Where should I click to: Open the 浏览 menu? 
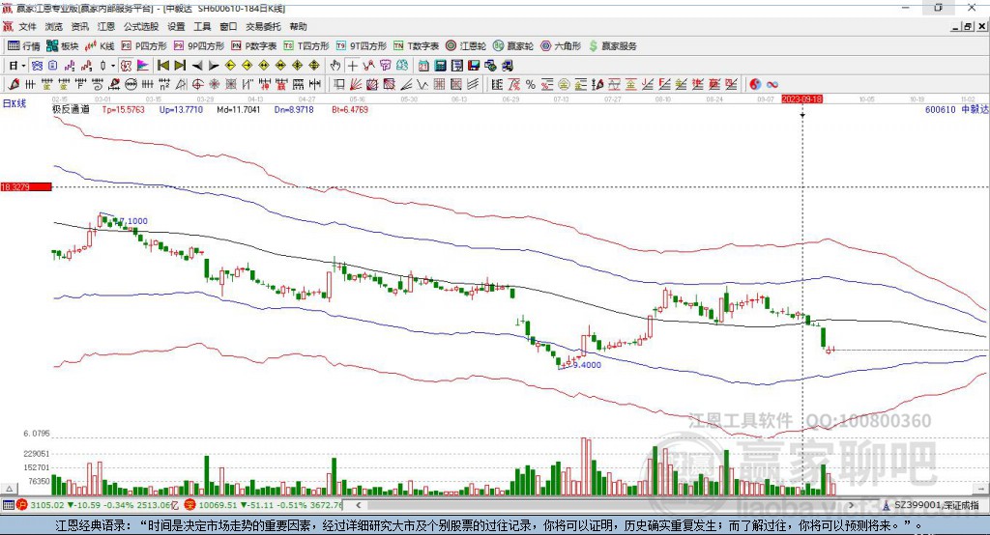[54, 26]
